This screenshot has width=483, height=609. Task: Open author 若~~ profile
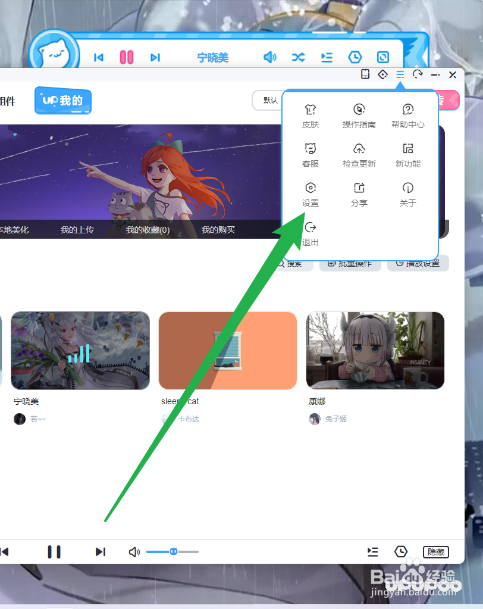pyautogui.click(x=38, y=419)
